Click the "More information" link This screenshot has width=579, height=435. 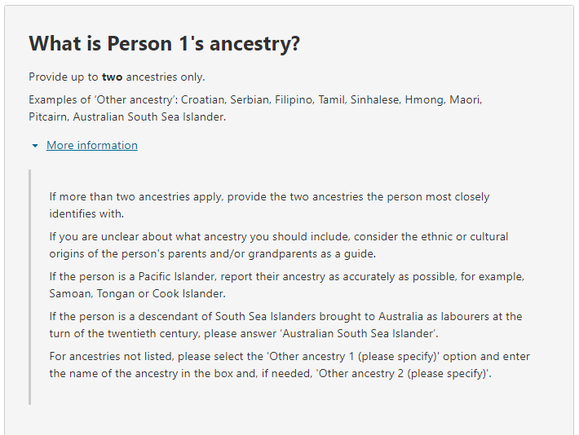click(x=91, y=145)
